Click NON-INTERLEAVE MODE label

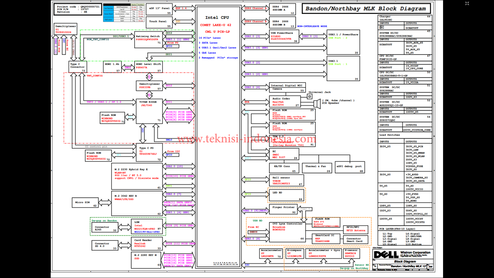coord(312,26)
